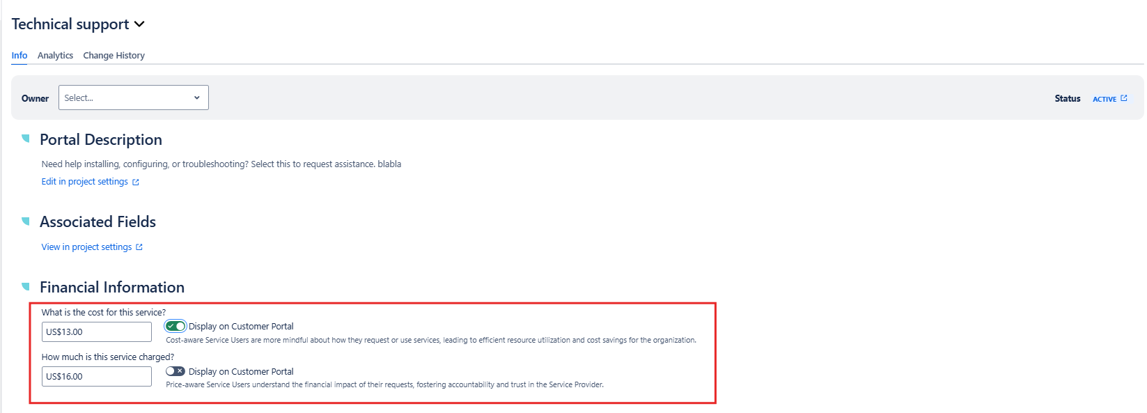Click external-link icon beside ACTIVE status
1147x413 pixels.
[x=1124, y=98]
